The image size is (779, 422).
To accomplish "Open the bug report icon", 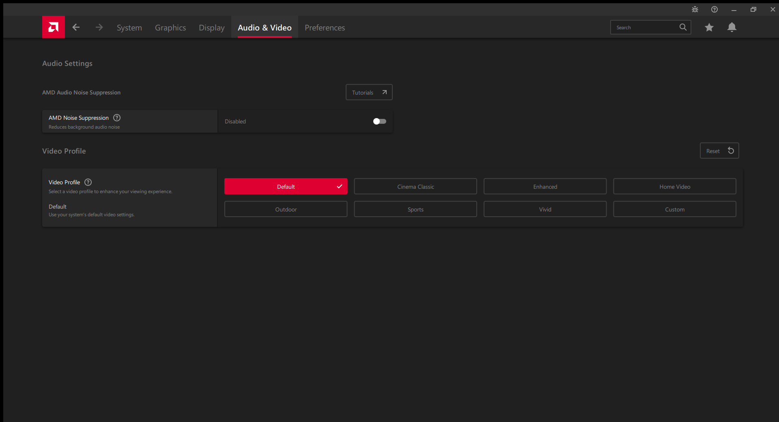I will point(695,9).
